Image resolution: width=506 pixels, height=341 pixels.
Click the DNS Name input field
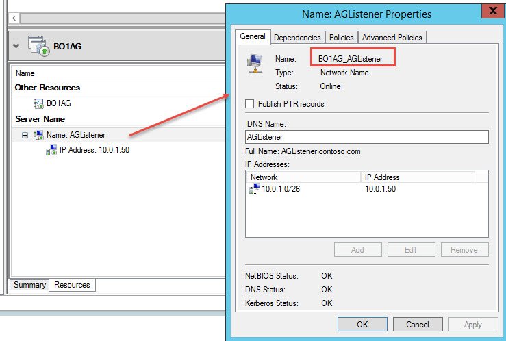tap(367, 137)
